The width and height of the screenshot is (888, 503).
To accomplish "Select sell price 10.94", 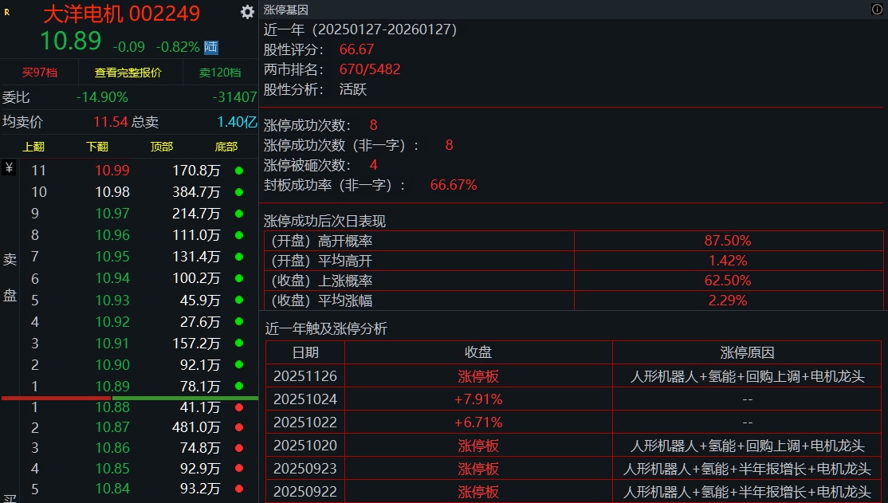I will (112, 278).
